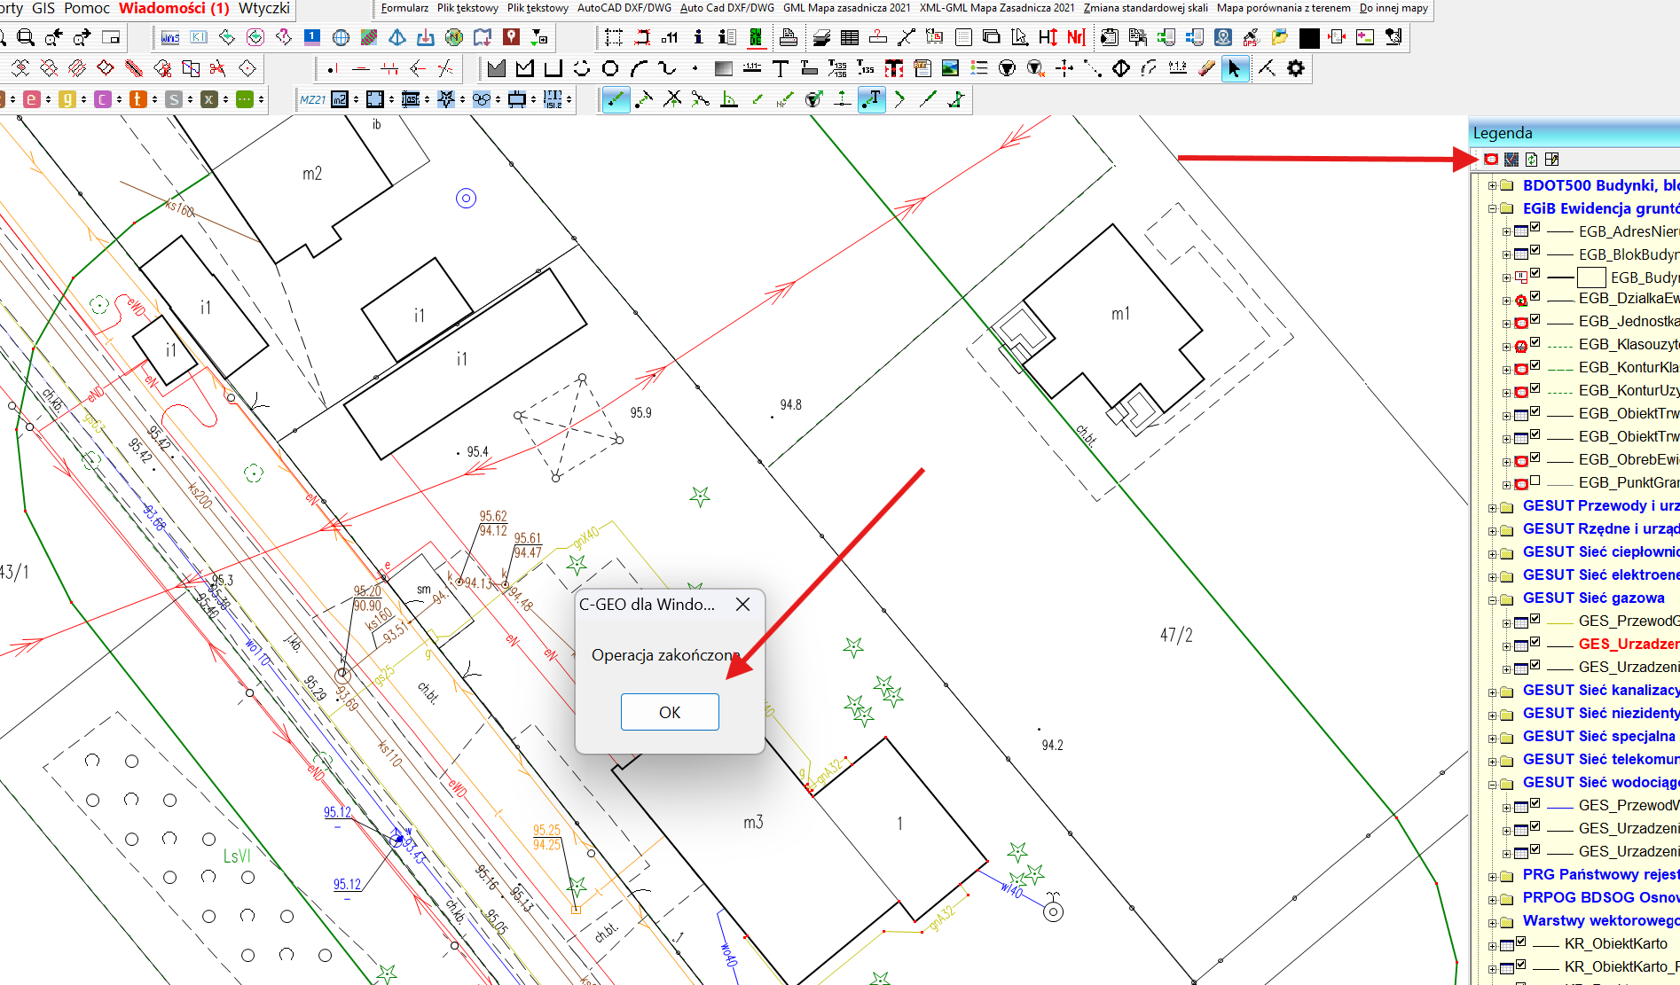This screenshot has height=985, width=1680.
Task: Click the MZ21 m2 layer icon
Action: click(x=340, y=99)
